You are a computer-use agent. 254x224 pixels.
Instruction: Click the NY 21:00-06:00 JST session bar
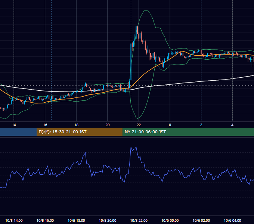click(188, 132)
